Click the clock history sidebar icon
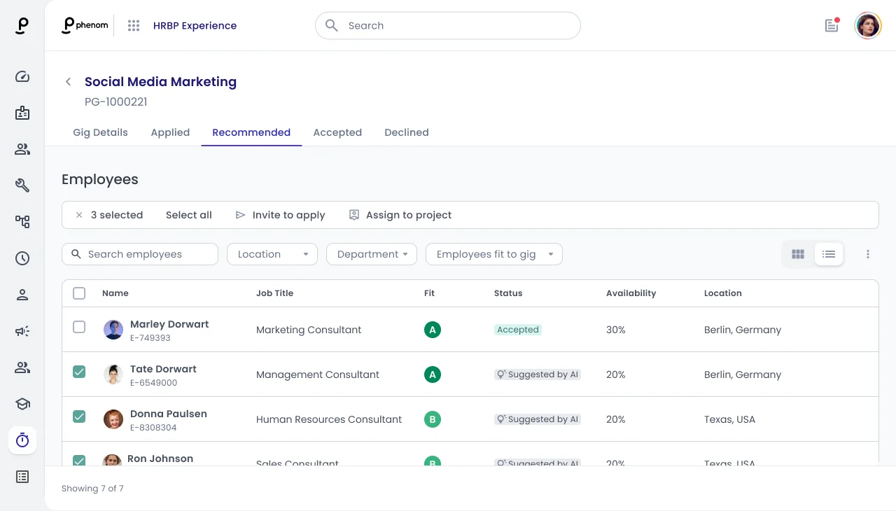 [x=22, y=258]
